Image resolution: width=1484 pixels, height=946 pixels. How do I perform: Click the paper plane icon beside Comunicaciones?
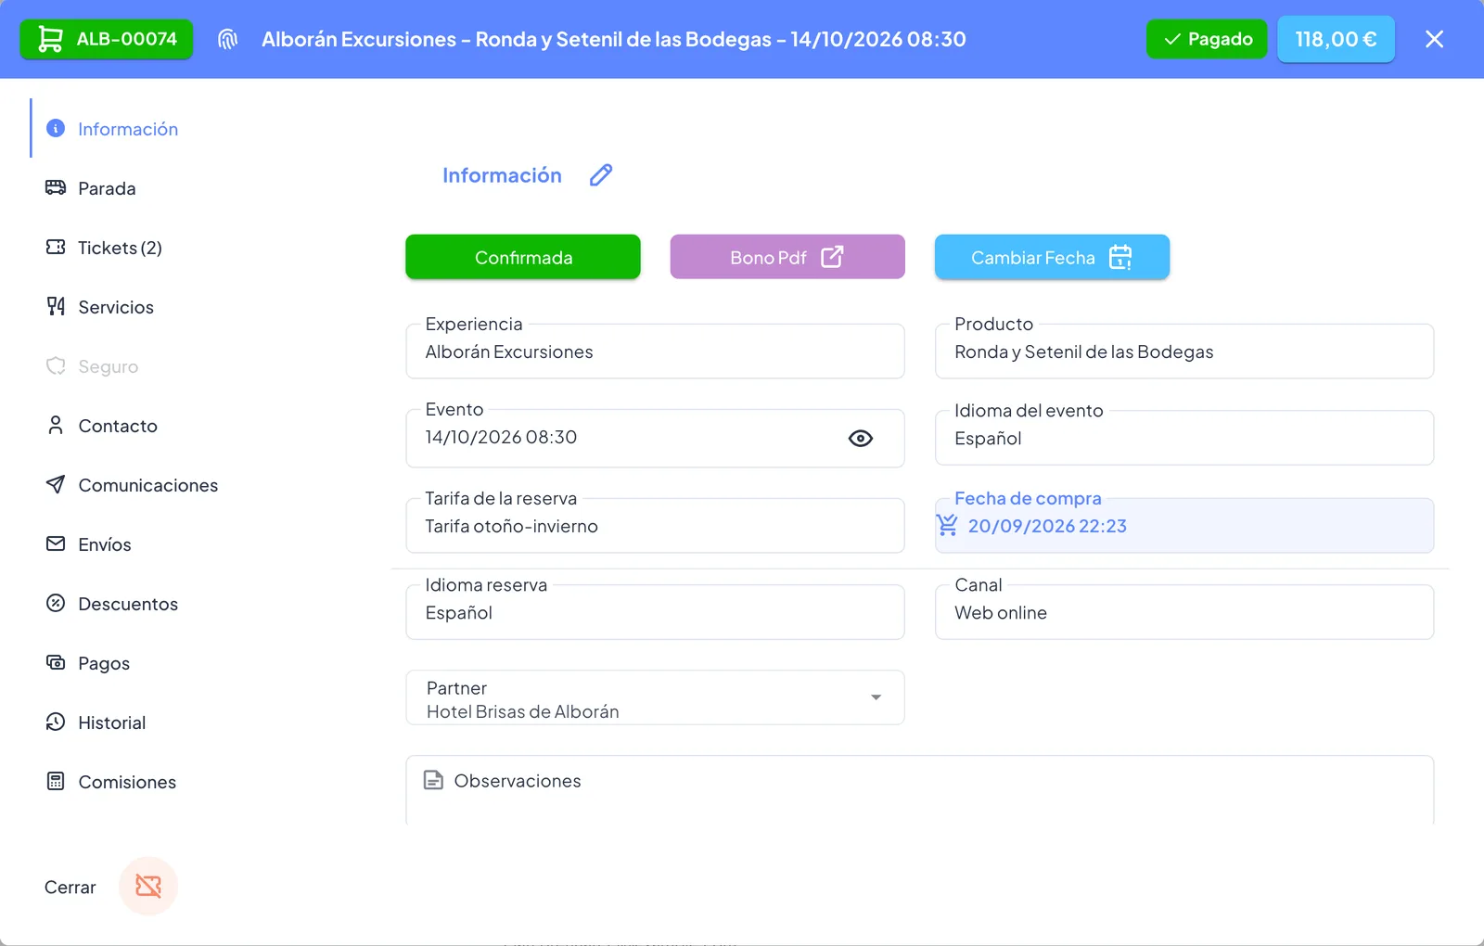pyautogui.click(x=56, y=484)
